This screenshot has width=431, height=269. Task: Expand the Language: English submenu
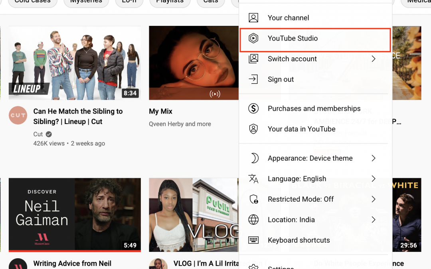(x=374, y=179)
